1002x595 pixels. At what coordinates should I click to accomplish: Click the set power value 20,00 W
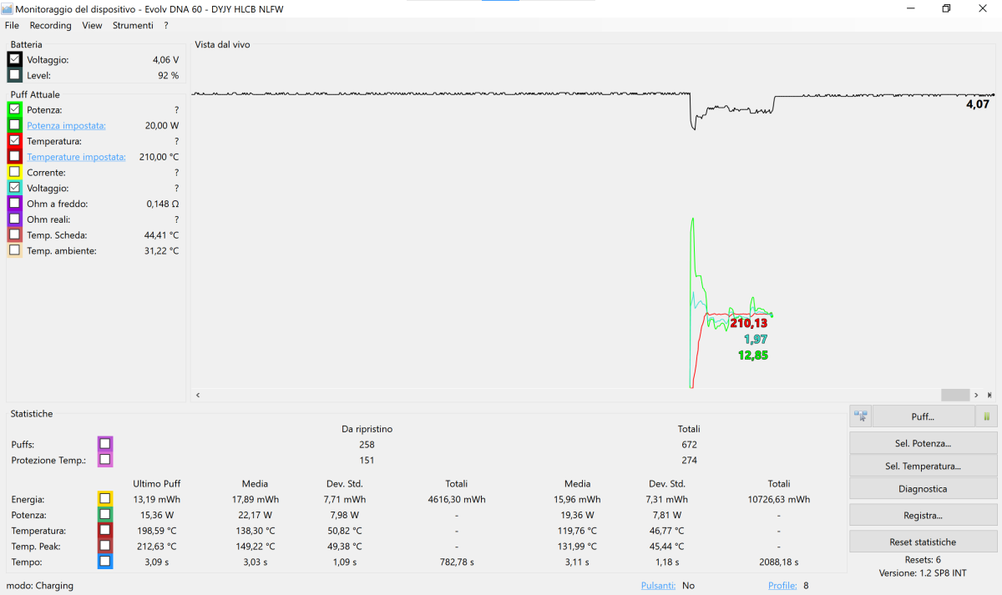coord(162,125)
